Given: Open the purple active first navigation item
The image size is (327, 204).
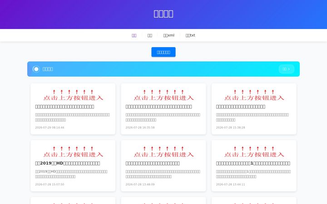Looking at the screenshot, I should coord(134,35).
